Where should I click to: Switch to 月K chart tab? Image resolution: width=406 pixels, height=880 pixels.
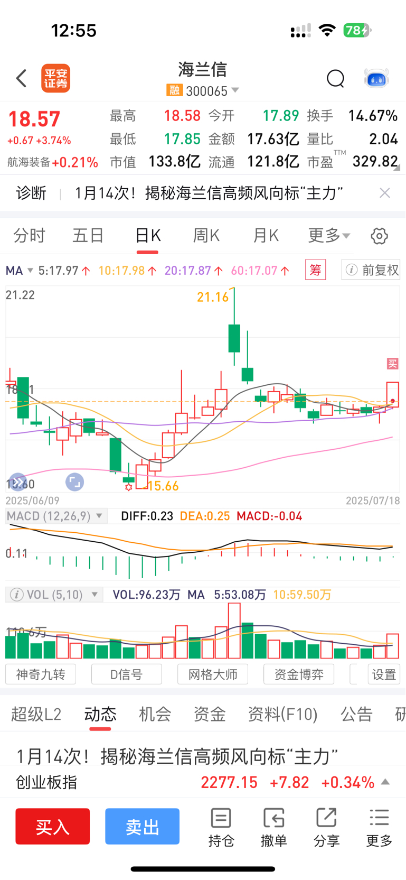pos(266,236)
